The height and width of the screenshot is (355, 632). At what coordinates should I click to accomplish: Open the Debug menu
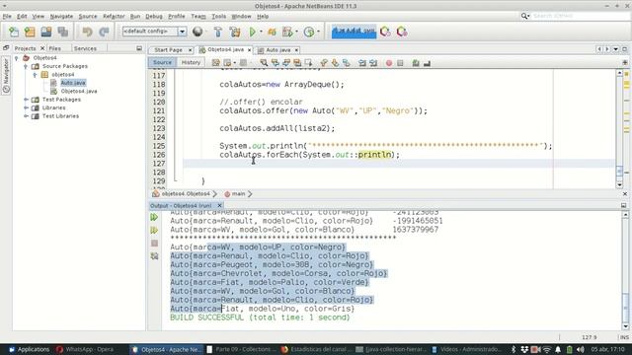click(154, 16)
